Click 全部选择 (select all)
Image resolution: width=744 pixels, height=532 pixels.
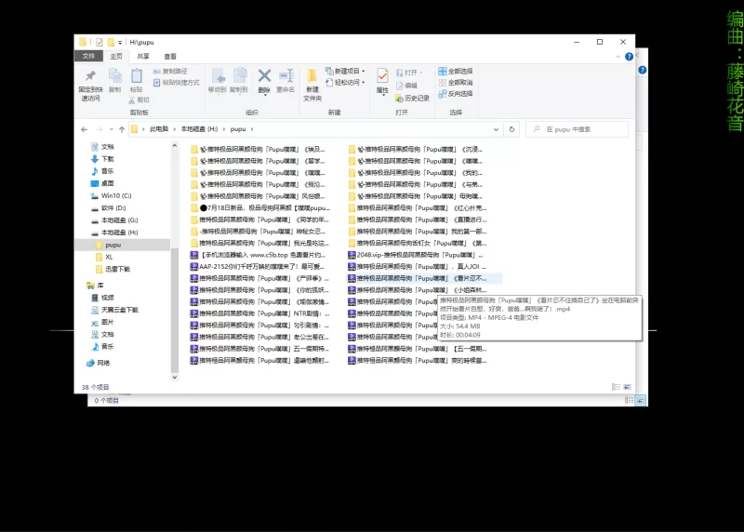pos(455,72)
